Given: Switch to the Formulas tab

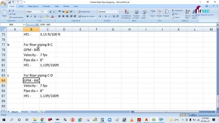Looking at the screenshot, I should point(47,6).
